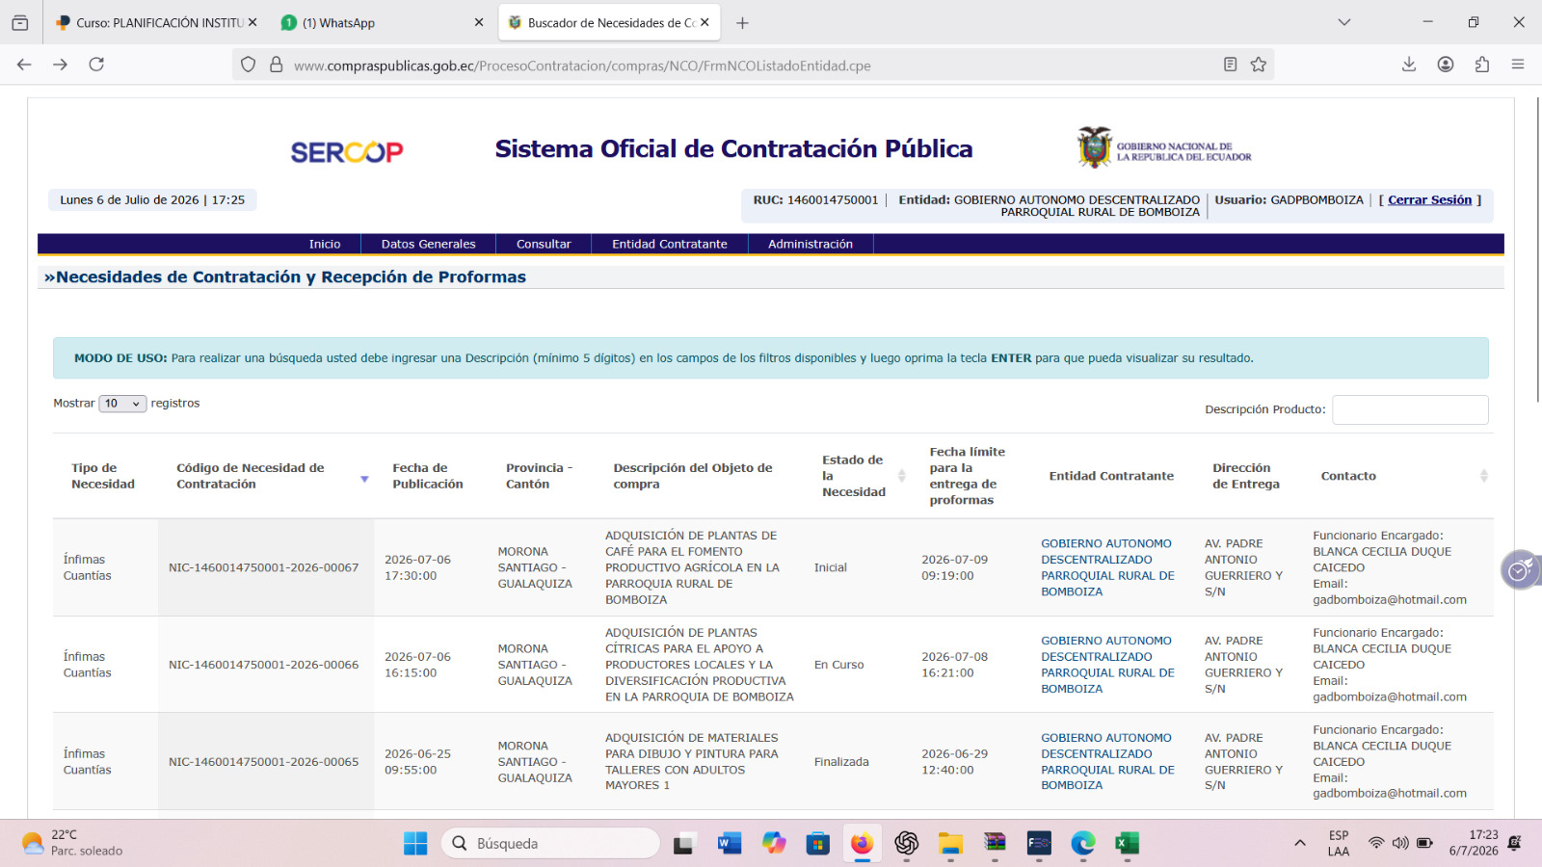Click Tipo de Necesidad column header
The height and width of the screenshot is (867, 1542).
coord(103,476)
